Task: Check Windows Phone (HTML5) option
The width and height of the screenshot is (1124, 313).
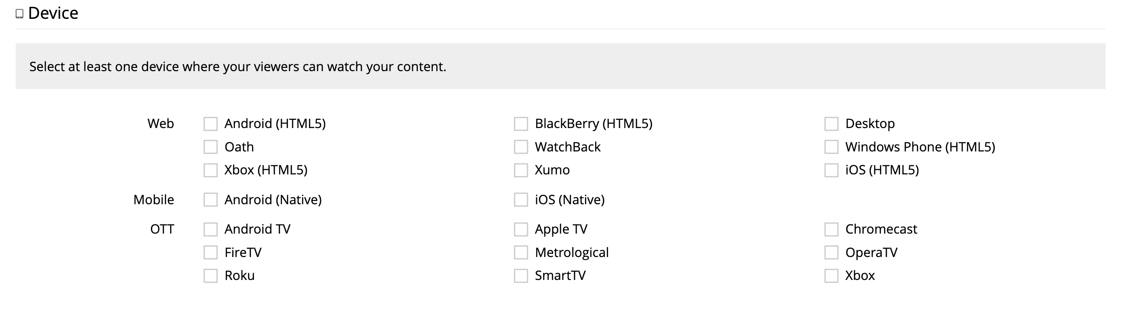Action: 832,147
